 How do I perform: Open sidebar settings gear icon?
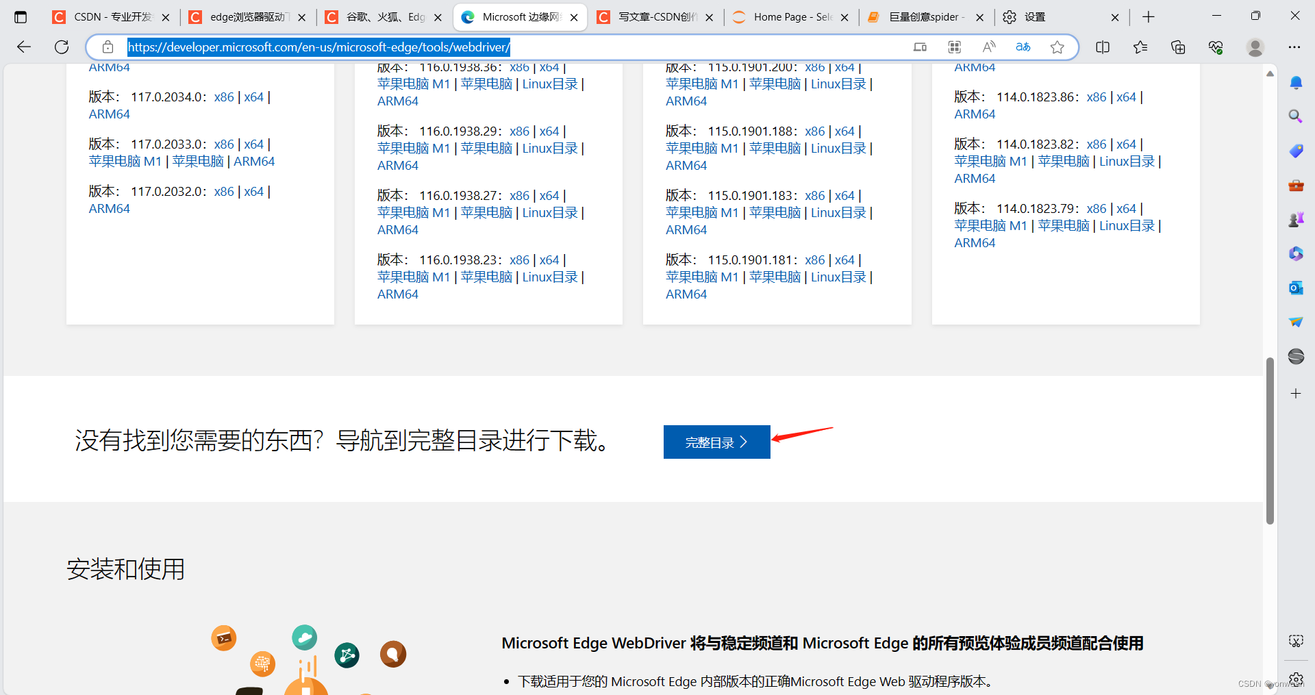(x=1296, y=679)
